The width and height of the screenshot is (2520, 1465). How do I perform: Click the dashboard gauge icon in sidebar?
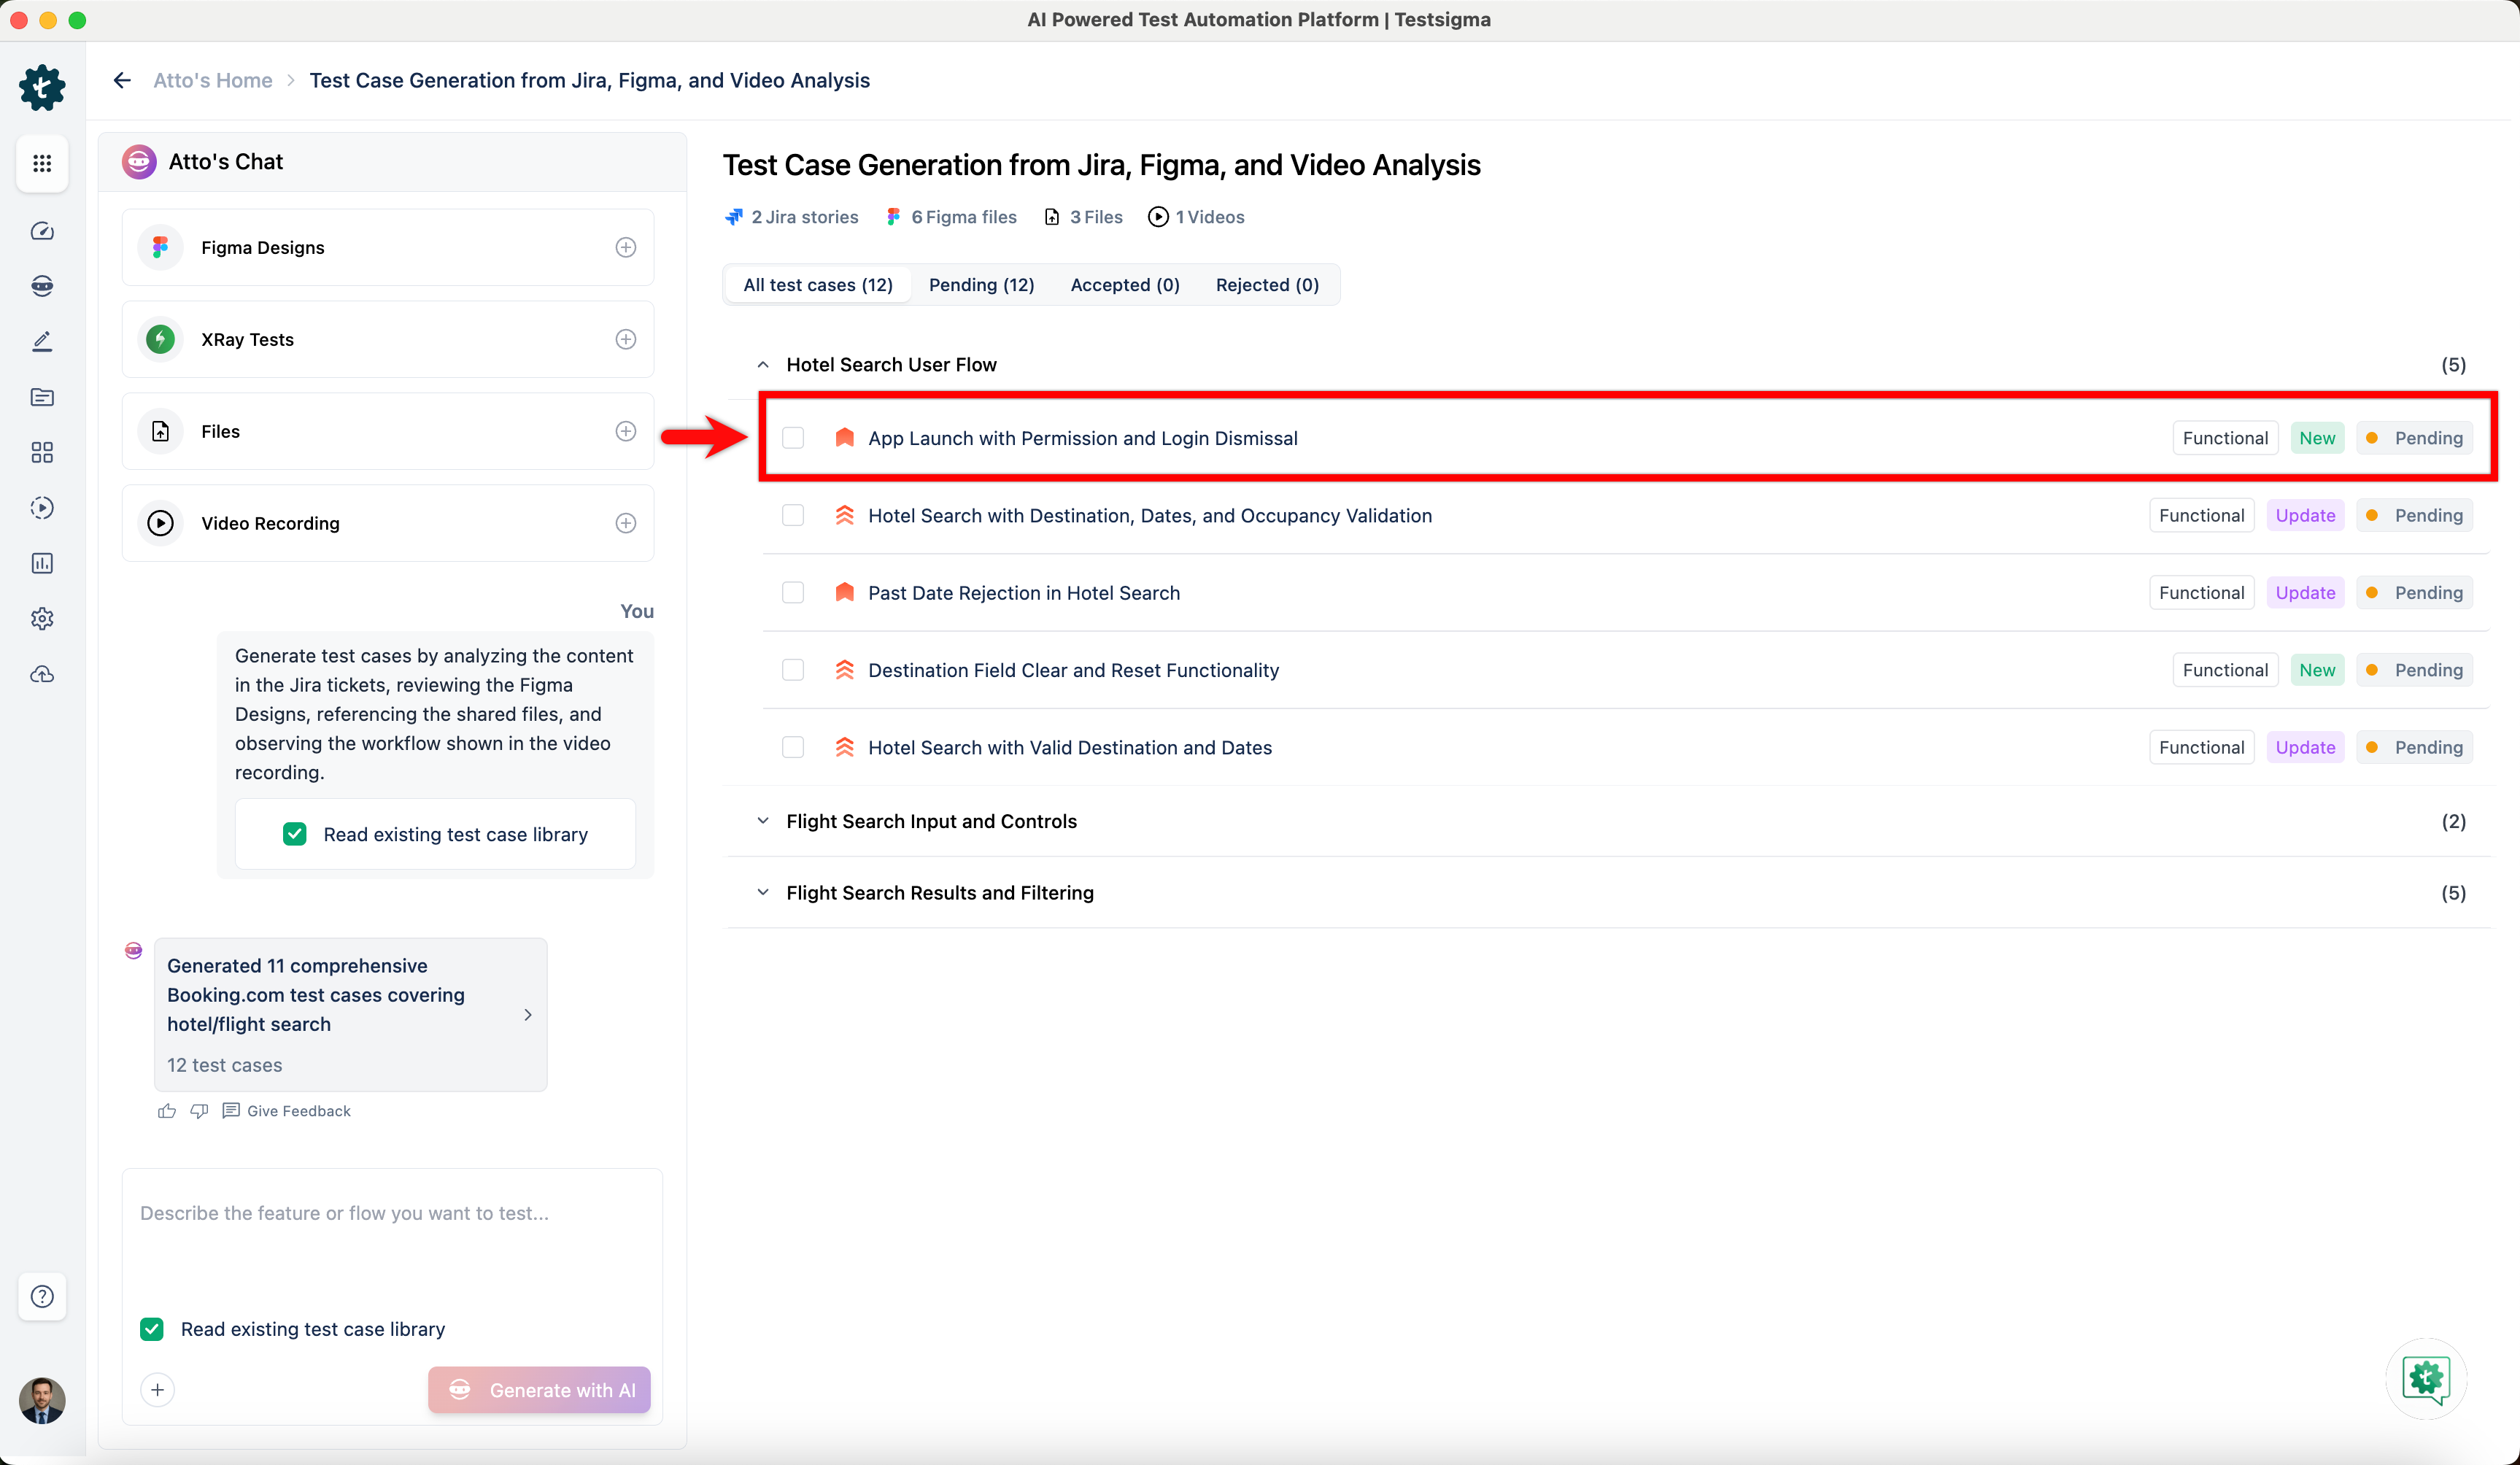click(x=42, y=231)
